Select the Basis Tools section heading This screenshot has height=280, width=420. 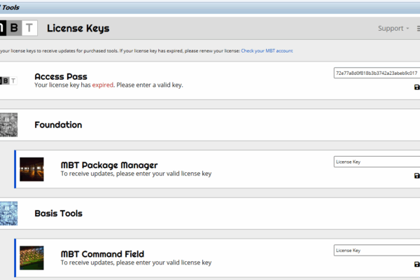(x=58, y=213)
